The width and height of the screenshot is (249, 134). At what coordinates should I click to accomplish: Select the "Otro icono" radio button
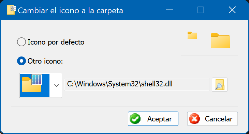pyautogui.click(x=21, y=61)
